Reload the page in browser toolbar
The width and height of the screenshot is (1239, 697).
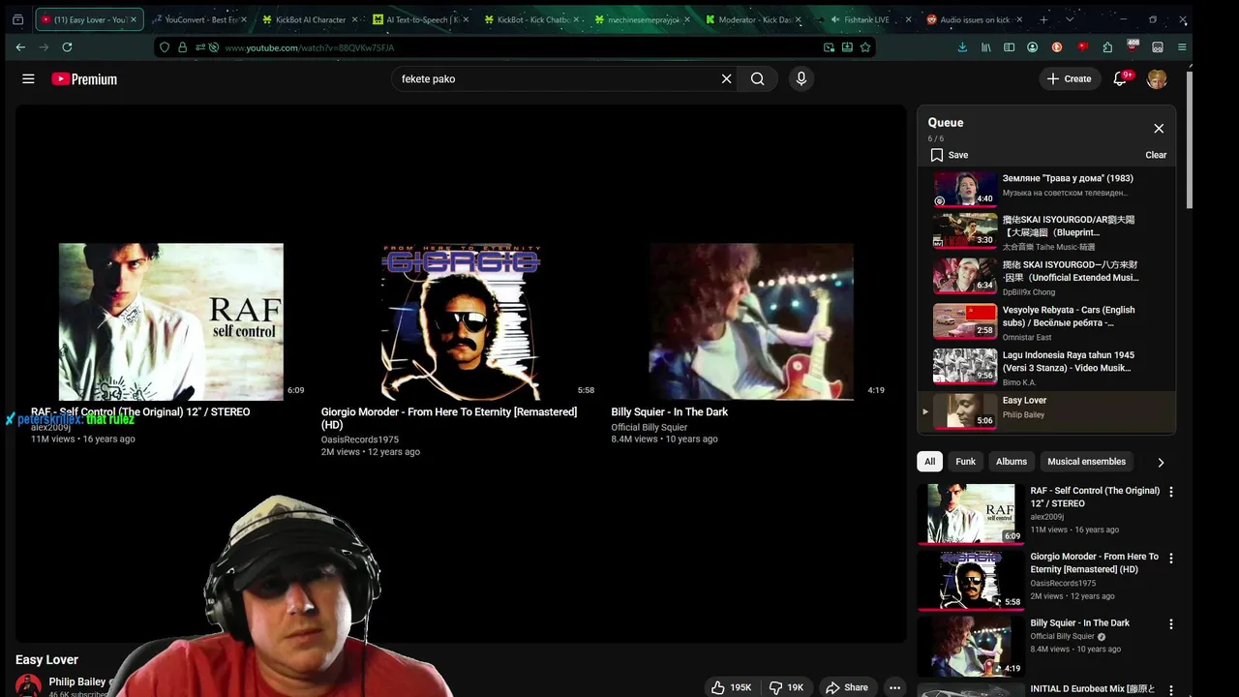coord(67,47)
